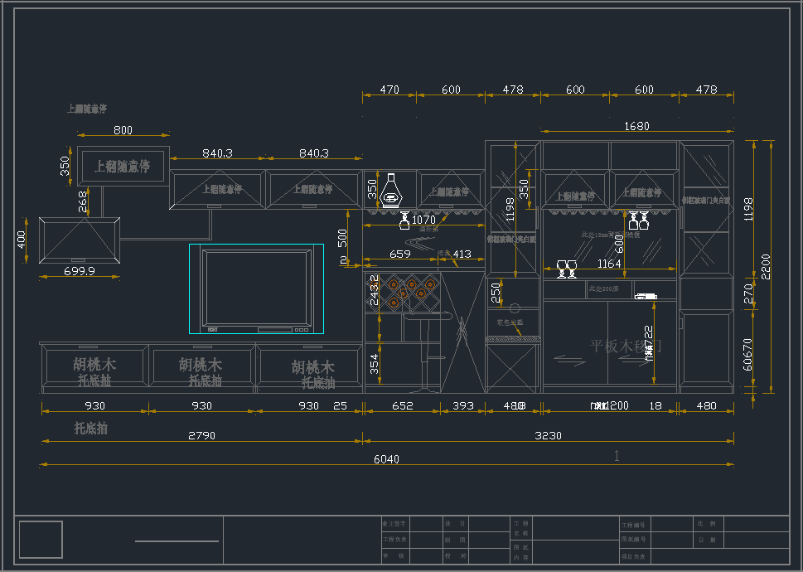Select the 1164 dimension text
The height and width of the screenshot is (572, 803).
tap(607, 264)
